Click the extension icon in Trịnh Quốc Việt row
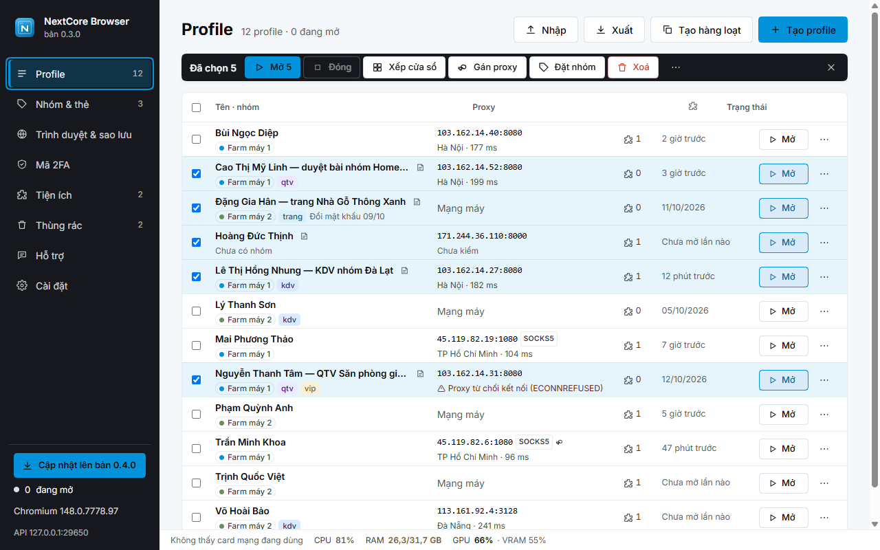 (628, 483)
